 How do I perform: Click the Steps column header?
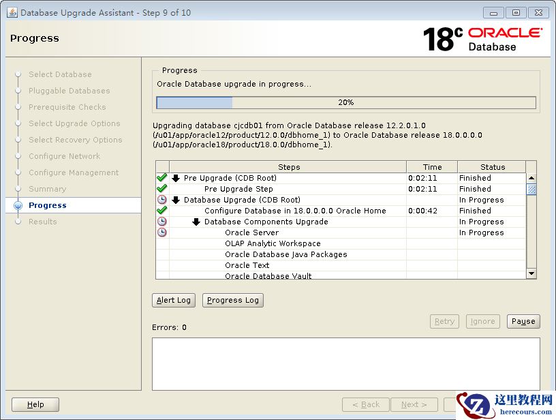pyautogui.click(x=288, y=167)
